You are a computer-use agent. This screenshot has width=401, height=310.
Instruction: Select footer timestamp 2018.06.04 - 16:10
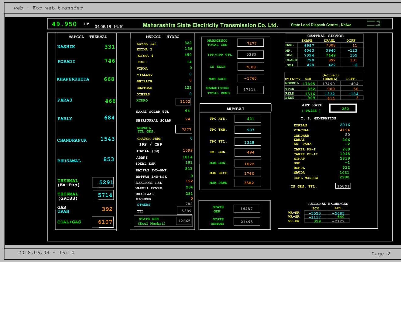46,253
